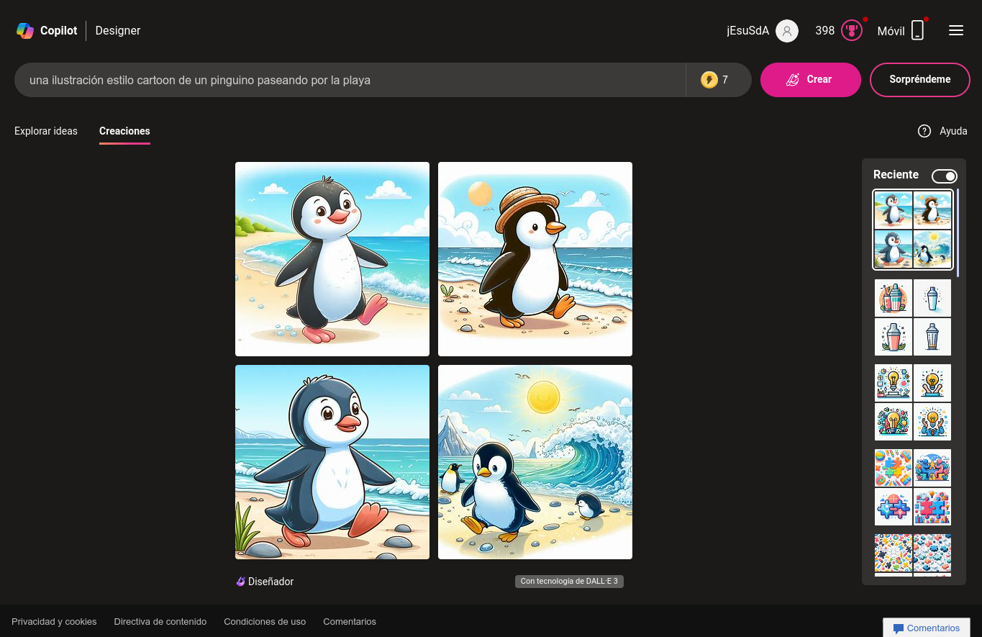
Task: Open Privacidad y cookies link
Action: point(54,622)
